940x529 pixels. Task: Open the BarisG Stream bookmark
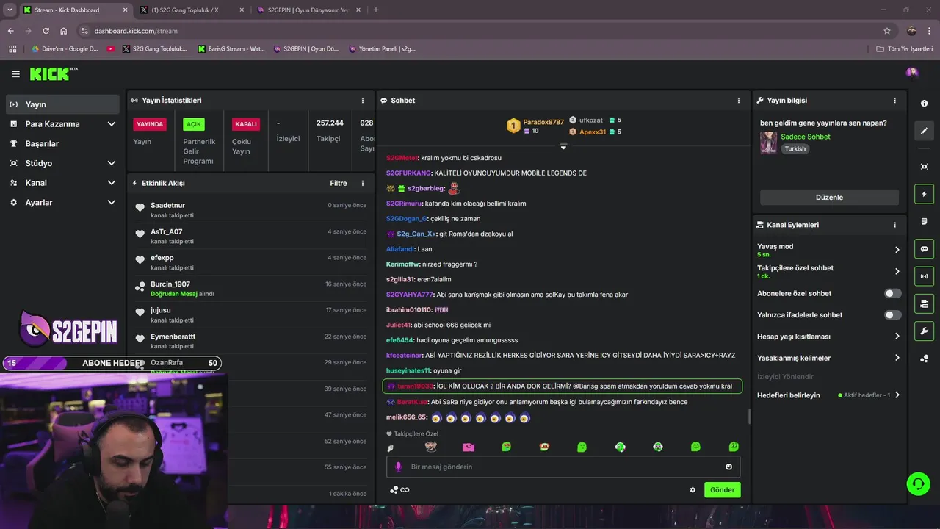click(x=231, y=49)
